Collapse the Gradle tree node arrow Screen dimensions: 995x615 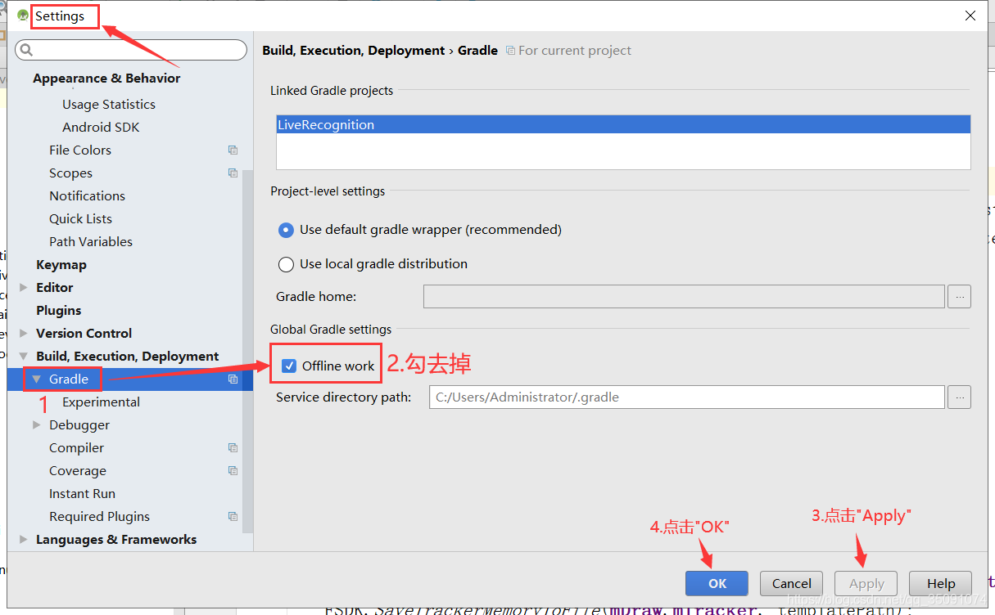point(36,379)
